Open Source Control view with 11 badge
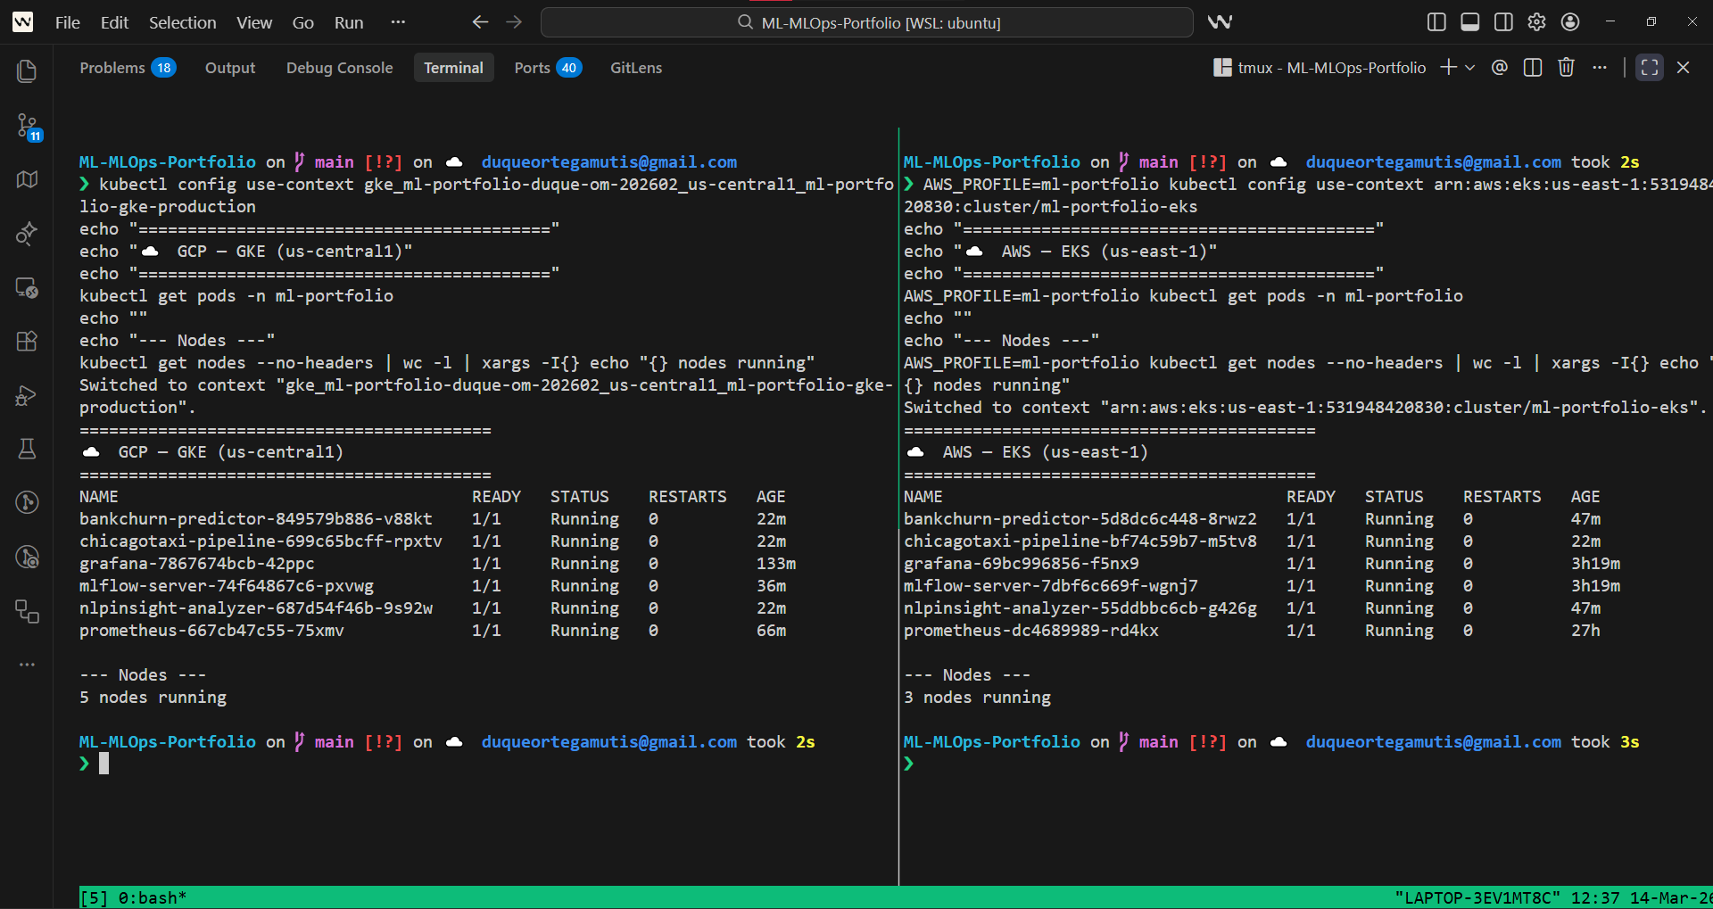Screen dimensions: 1713x909 click(27, 126)
